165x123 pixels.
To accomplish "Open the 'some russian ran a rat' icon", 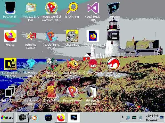I will 10,64.
